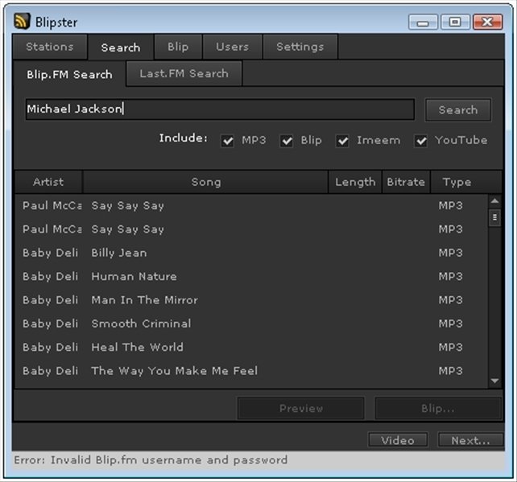Click the Preview button

click(301, 408)
